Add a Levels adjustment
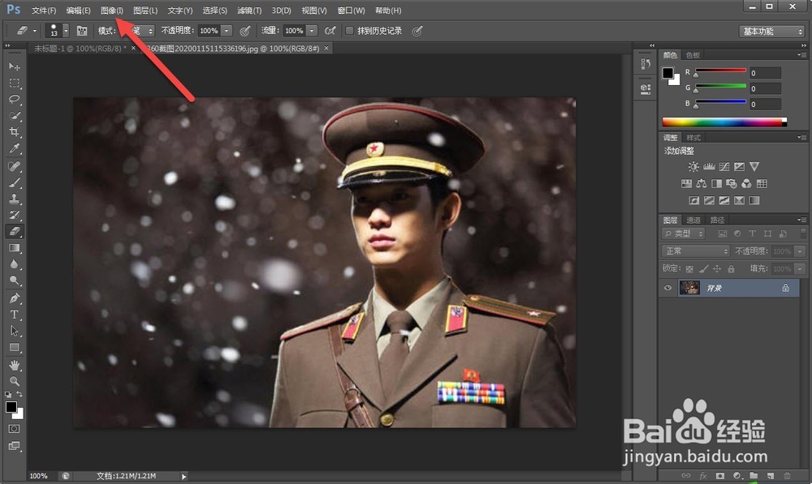This screenshot has width=812, height=484. tap(709, 166)
